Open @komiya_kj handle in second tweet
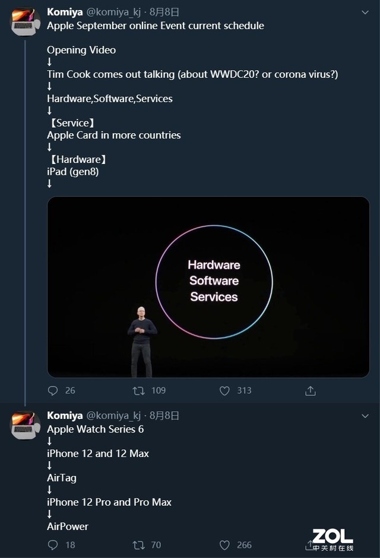 coord(113,415)
